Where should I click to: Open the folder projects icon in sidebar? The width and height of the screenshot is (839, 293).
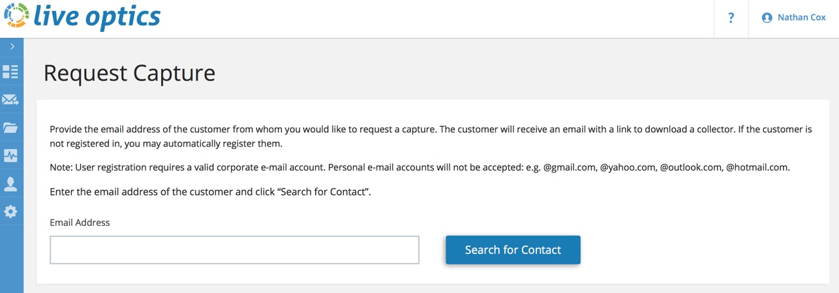[10, 128]
